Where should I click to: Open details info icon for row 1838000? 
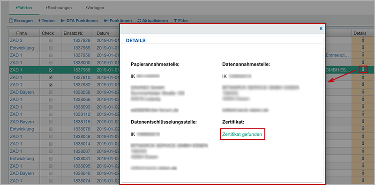pyautogui.click(x=363, y=62)
